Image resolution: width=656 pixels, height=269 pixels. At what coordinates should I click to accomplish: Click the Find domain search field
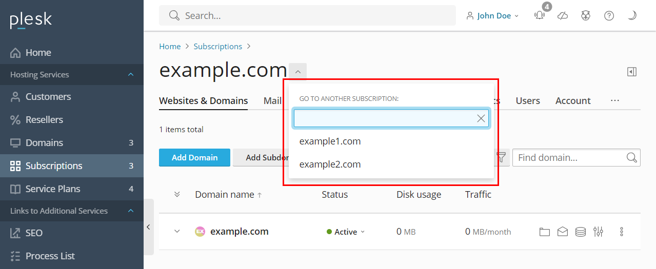click(570, 158)
